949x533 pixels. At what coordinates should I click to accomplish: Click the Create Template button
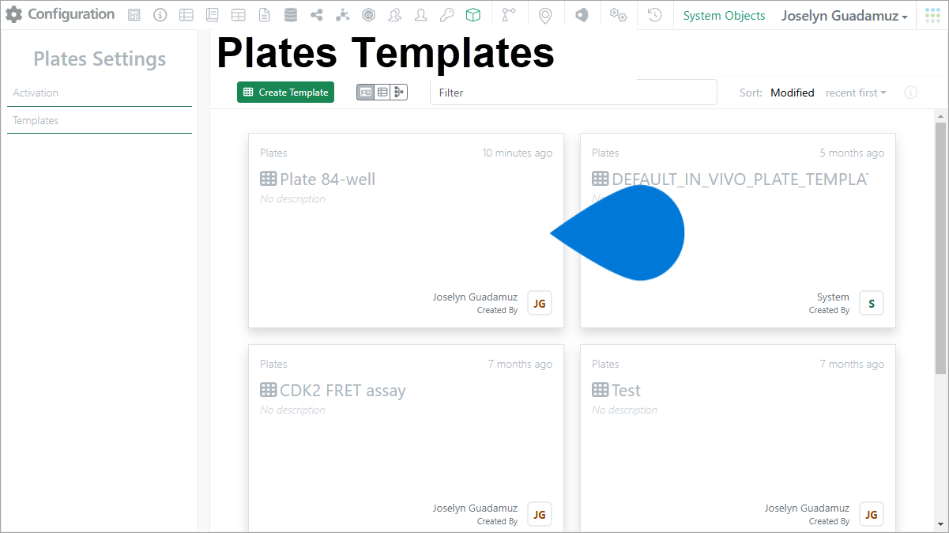286,93
